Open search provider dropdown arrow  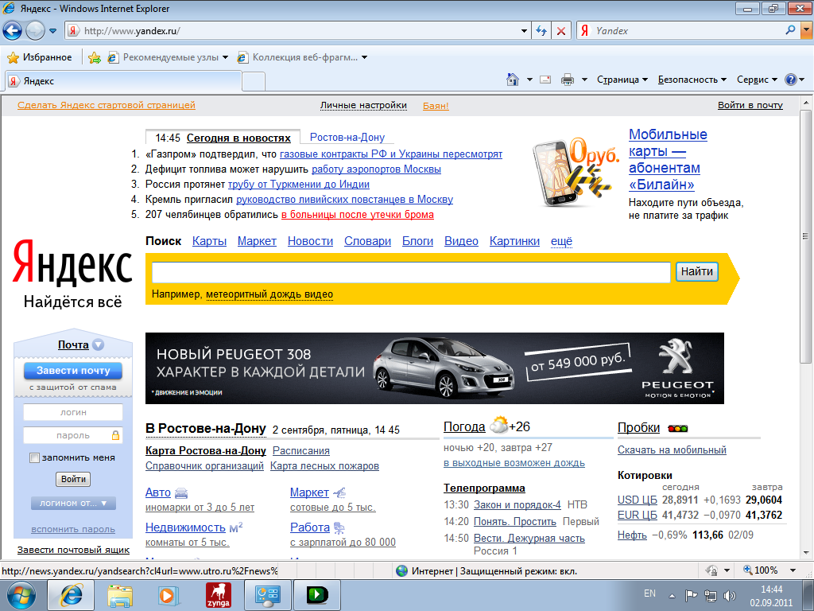pos(807,31)
